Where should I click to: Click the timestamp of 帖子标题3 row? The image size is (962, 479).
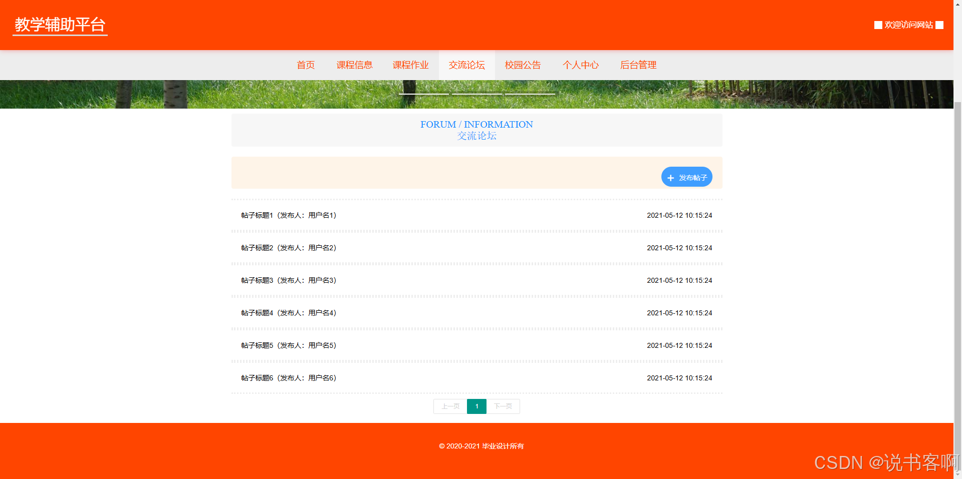679,280
